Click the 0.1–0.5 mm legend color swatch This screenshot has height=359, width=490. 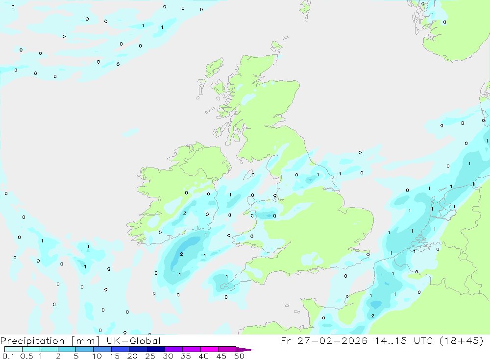pyautogui.click(x=13, y=349)
